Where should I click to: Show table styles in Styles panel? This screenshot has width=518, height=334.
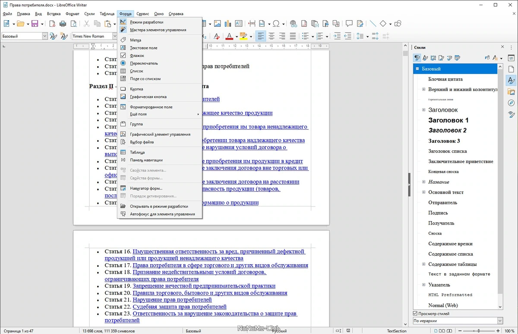tap(458, 58)
